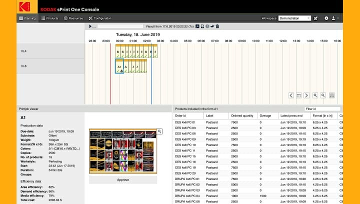Click overage value 1500

[x=263, y=196]
